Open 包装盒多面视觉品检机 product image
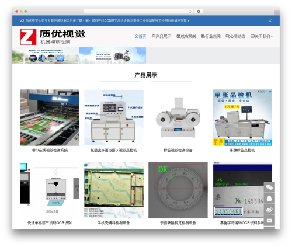The width and height of the screenshot is (292, 247). [114, 117]
